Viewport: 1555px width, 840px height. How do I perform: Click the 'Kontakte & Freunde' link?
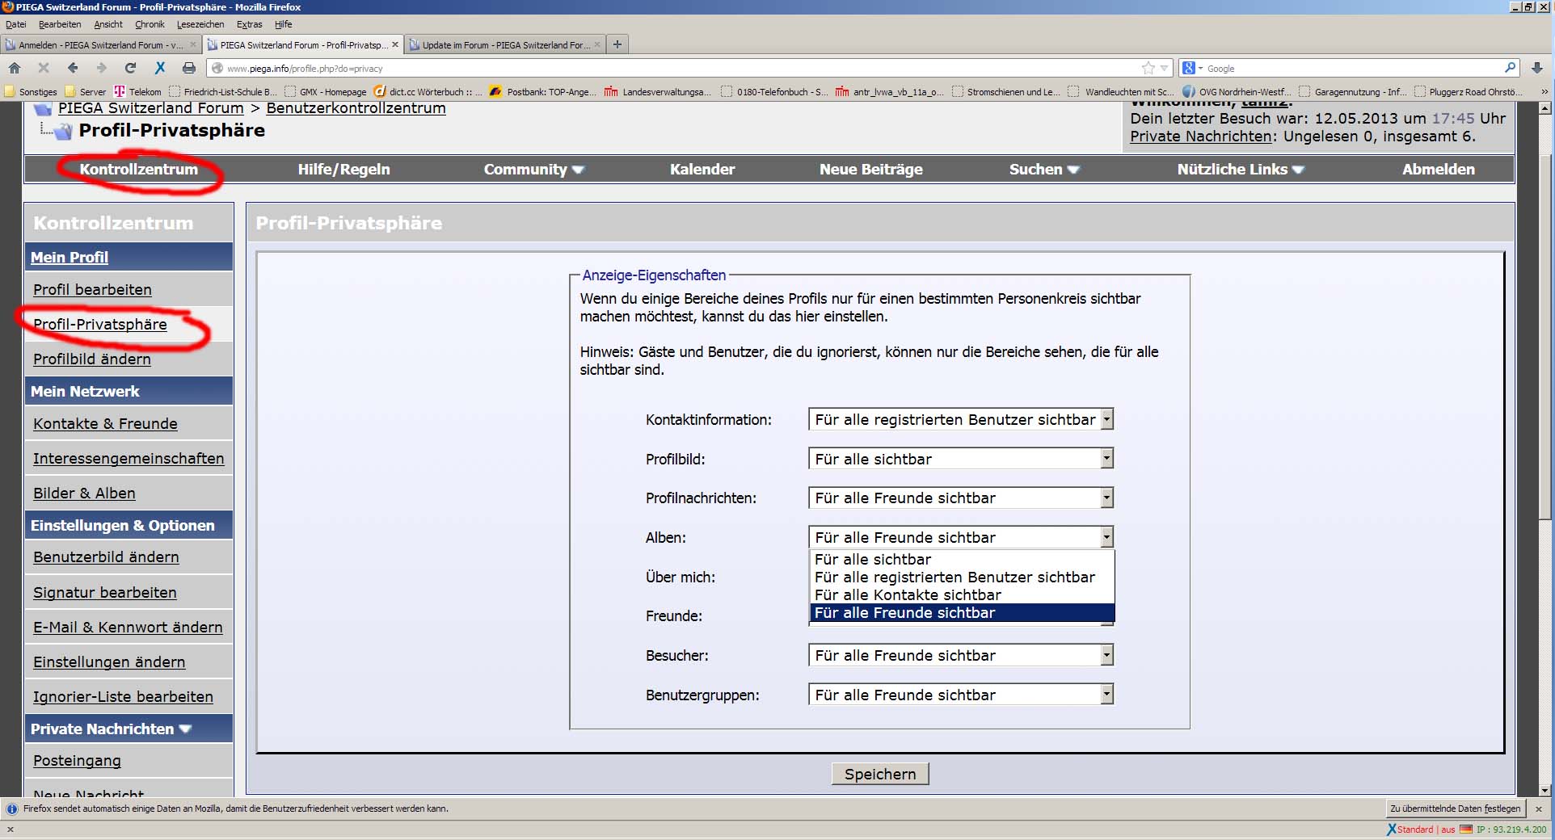105,424
